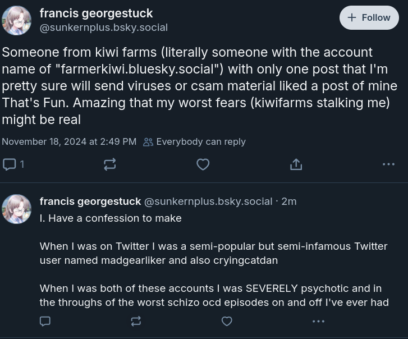Open the 2m timestamp on the reply

point(289,201)
